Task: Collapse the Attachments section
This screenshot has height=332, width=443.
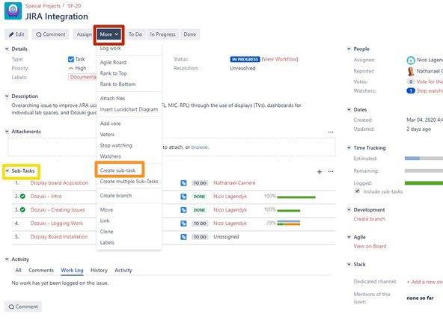Action: coord(7,132)
